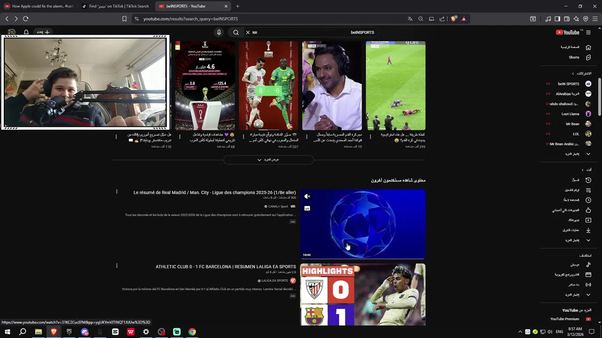Image resolution: width=602 pixels, height=338 pixels.
Task: Start voice search with the microphone icon
Action: pyautogui.click(x=219, y=32)
